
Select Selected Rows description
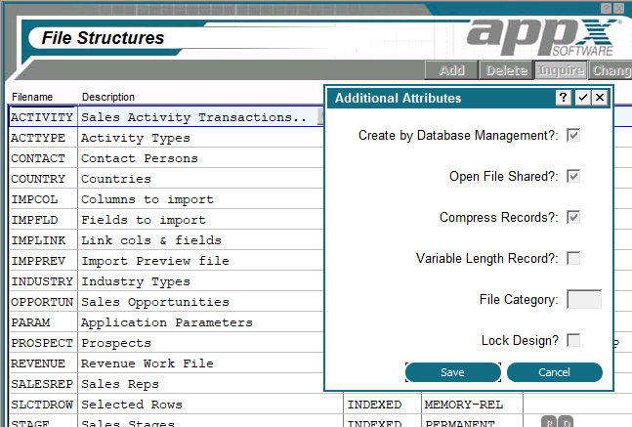210,405
